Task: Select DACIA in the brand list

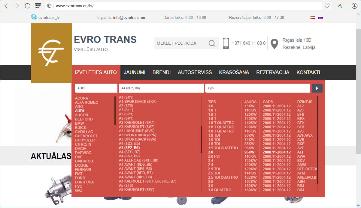Action: coord(81,148)
